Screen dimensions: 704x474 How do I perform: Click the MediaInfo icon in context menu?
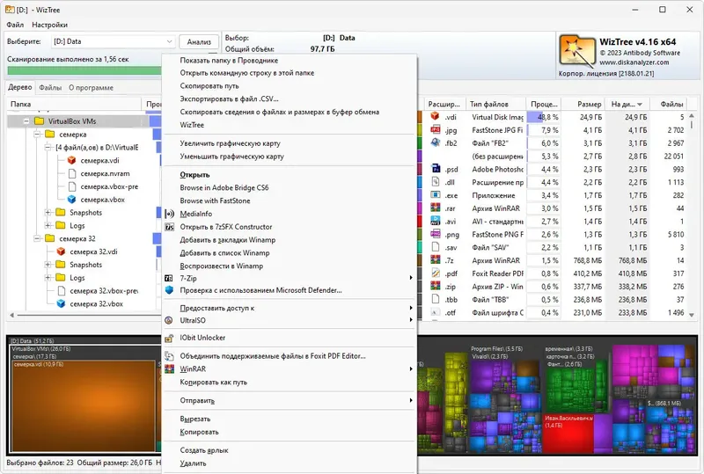(x=169, y=214)
